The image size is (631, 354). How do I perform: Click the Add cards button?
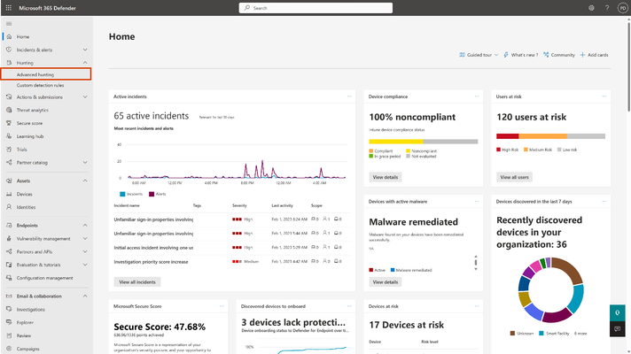(x=594, y=55)
